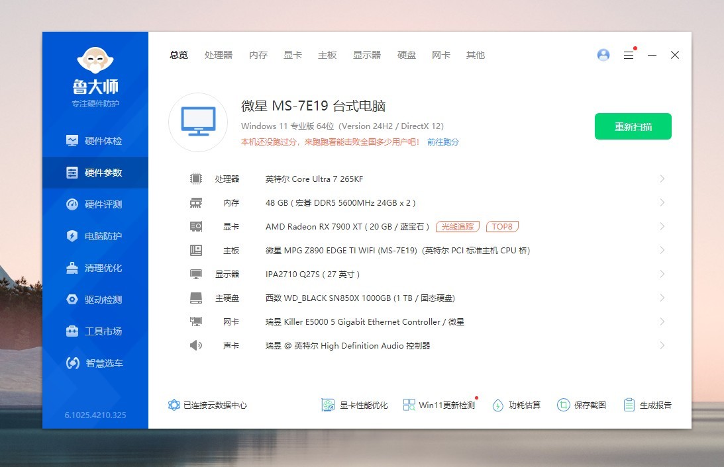The height and width of the screenshot is (467, 724).
Task: Open 智慧选车 sidebar item
Action: (x=95, y=363)
